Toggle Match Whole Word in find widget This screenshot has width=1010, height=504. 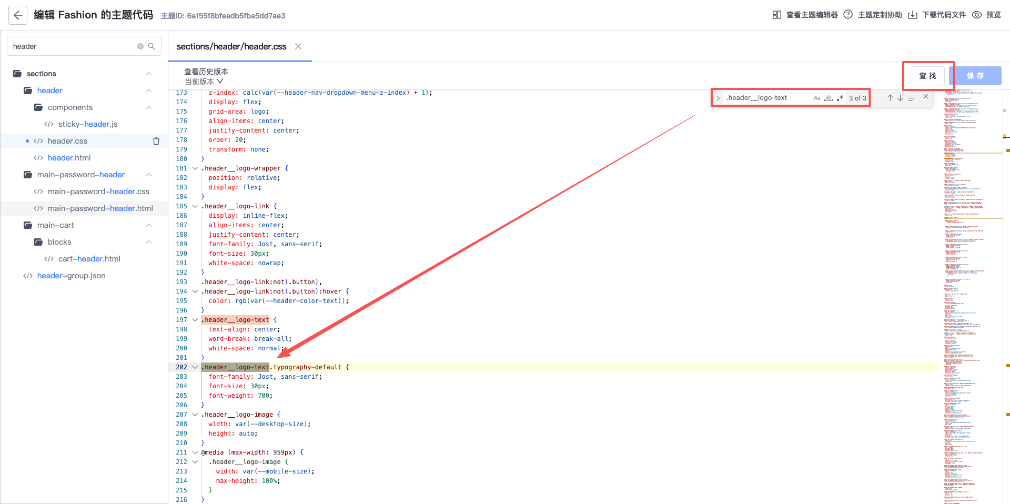829,98
